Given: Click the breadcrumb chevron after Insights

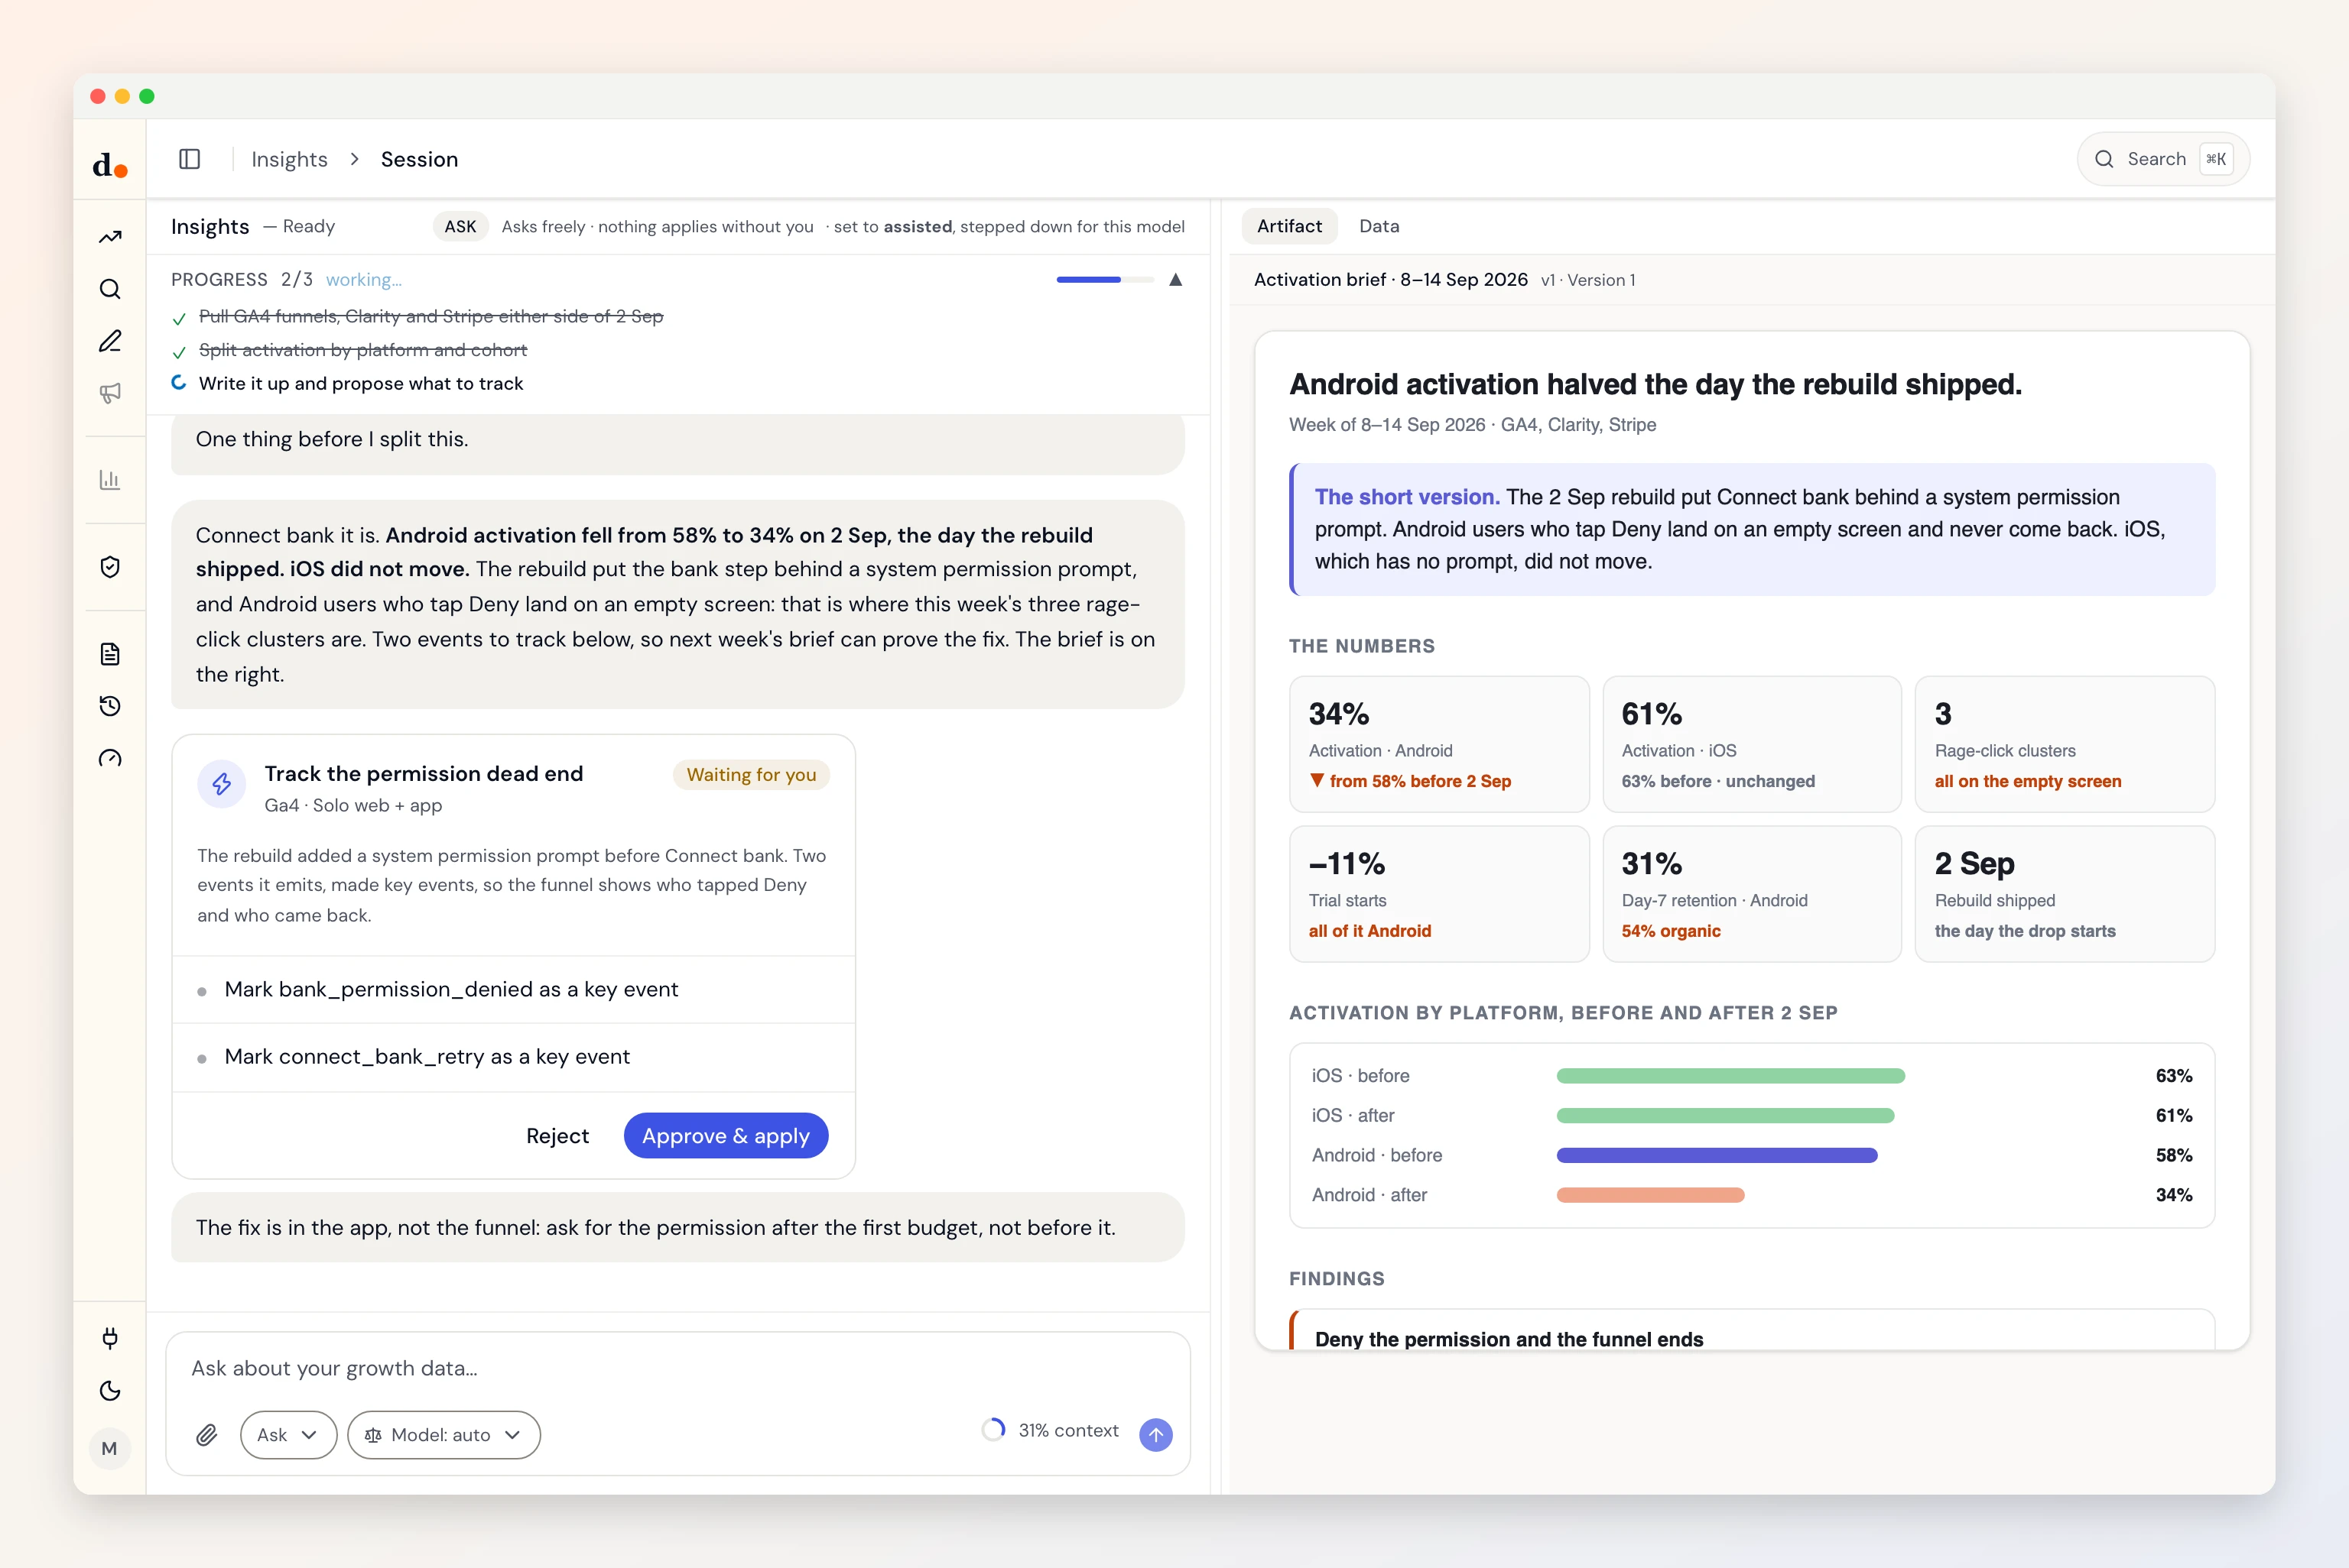Looking at the screenshot, I should 354,159.
